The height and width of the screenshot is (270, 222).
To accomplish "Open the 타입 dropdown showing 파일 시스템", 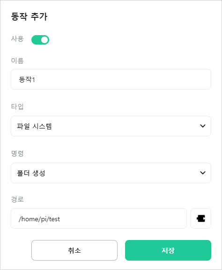I will [111, 126].
